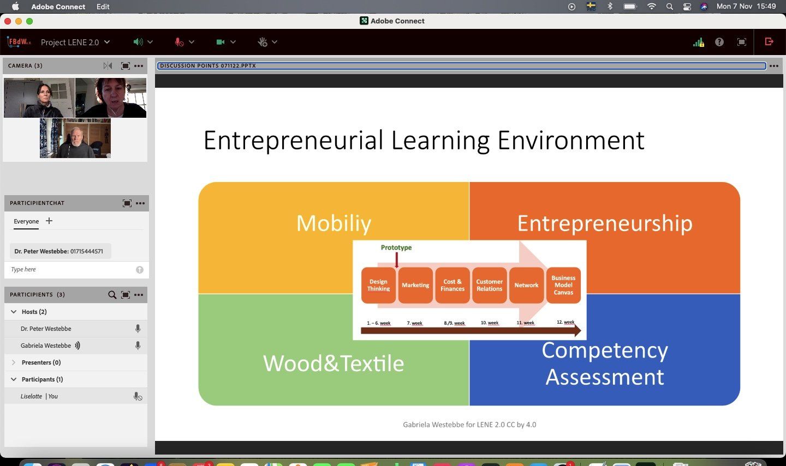The image size is (786, 466).
Task: Collapse the Hosts (2) group
Action: 14,312
